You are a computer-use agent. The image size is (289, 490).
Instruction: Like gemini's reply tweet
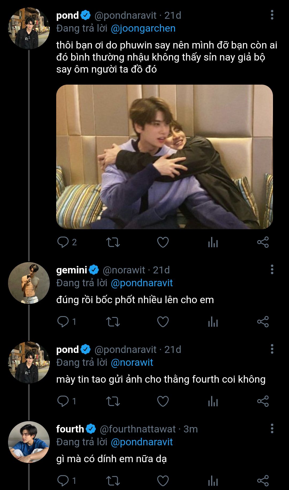click(163, 322)
